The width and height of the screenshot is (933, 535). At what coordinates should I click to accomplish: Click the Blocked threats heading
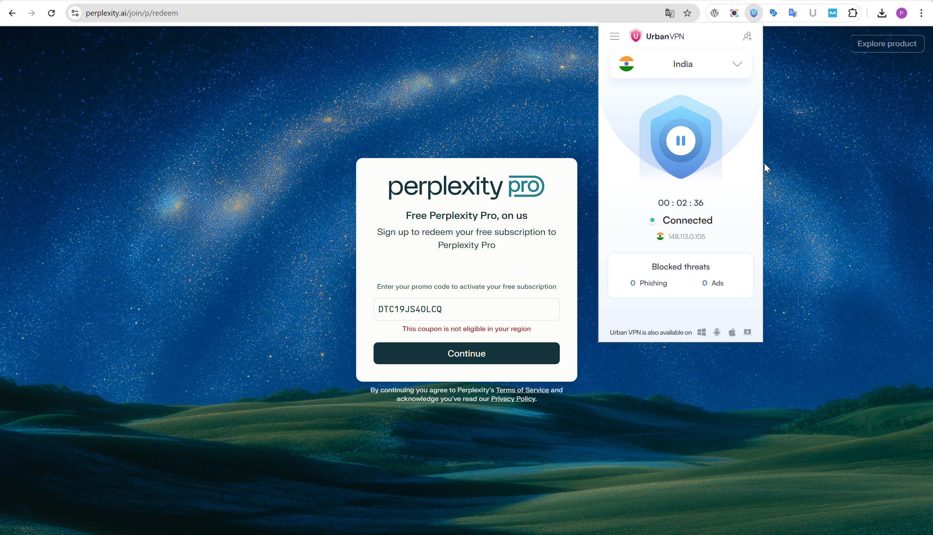pyautogui.click(x=680, y=267)
